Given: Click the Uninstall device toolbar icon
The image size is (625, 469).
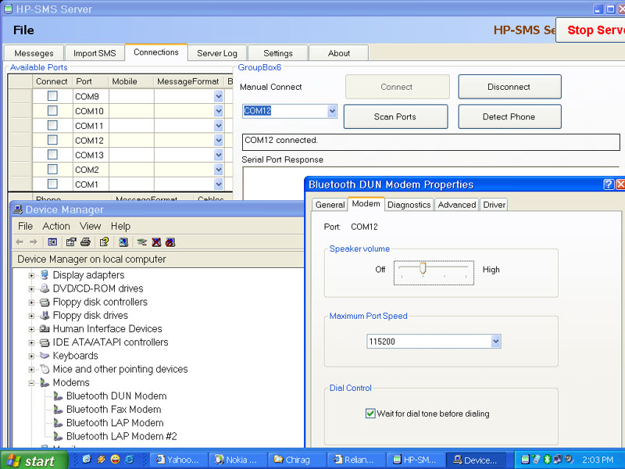Looking at the screenshot, I should [x=156, y=242].
